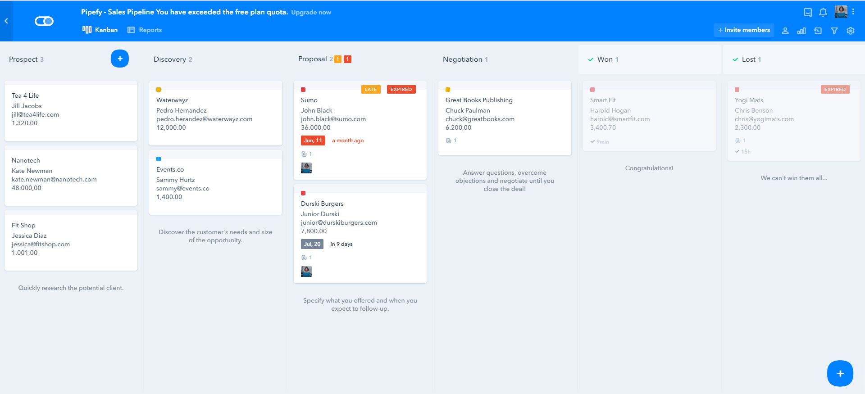Click the person icon beside Invite members
This screenshot has width=865, height=394.
785,31
